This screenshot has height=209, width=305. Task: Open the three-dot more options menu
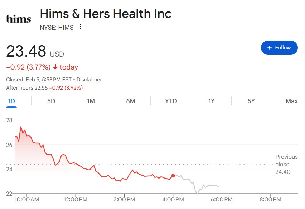[81, 27]
